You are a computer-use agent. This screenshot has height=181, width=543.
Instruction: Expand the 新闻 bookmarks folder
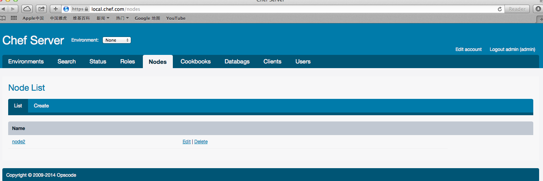(x=103, y=18)
